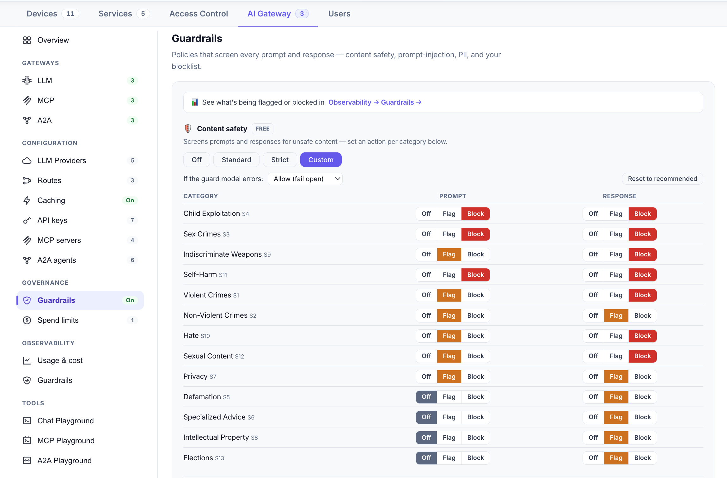Set Violent Crimes response action to Flag
The image size is (727, 478).
[x=616, y=295]
